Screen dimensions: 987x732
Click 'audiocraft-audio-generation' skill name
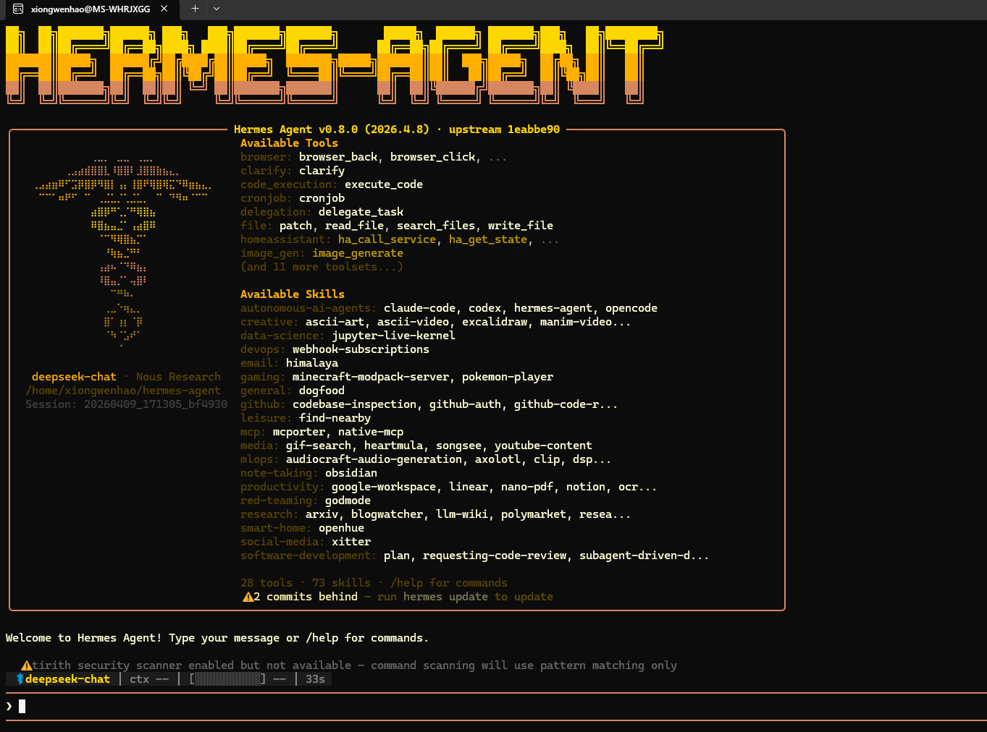(x=374, y=459)
